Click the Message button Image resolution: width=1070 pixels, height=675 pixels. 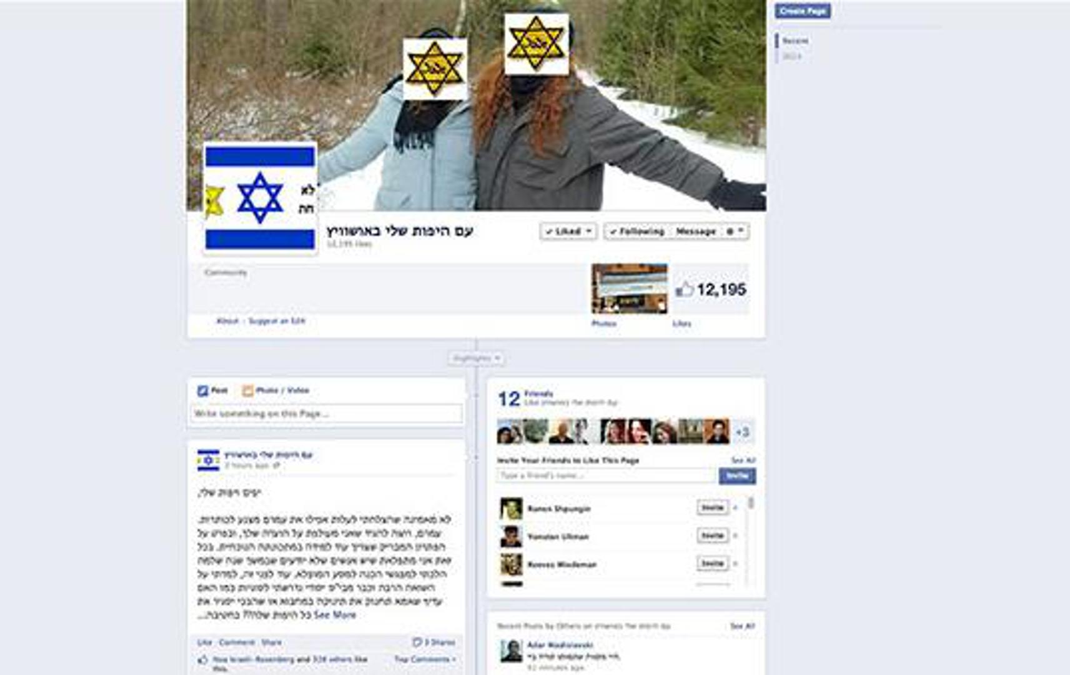pyautogui.click(x=695, y=231)
